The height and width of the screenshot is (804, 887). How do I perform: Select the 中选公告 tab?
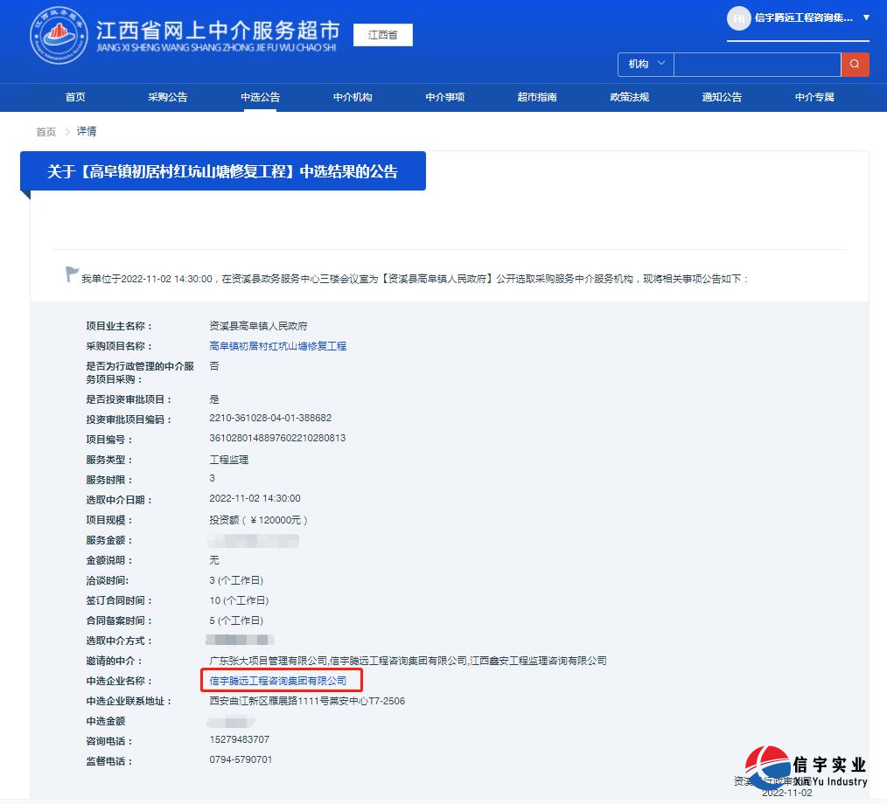[x=258, y=97]
